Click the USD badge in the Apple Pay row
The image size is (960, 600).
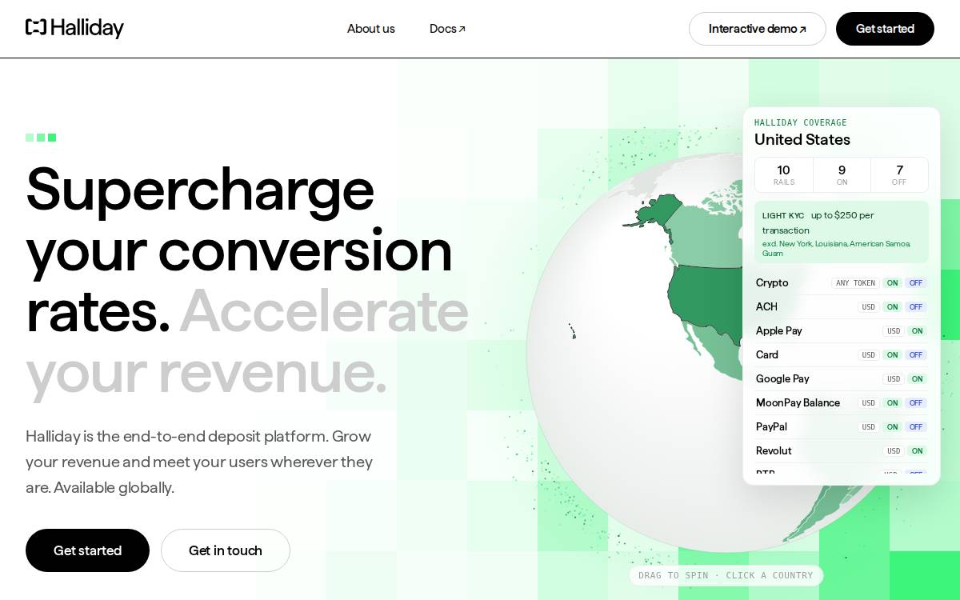point(894,331)
